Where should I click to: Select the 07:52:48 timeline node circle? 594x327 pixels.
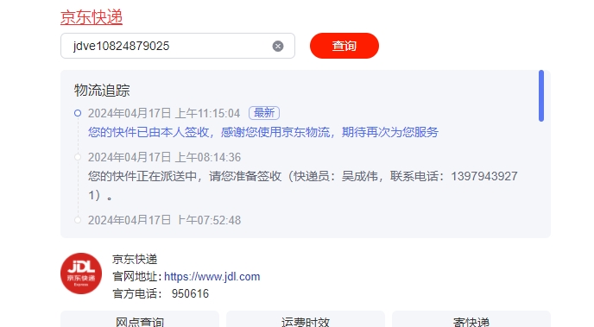78,220
